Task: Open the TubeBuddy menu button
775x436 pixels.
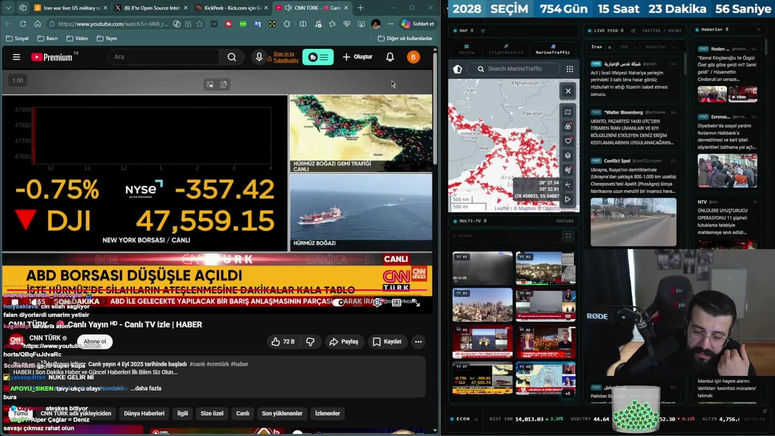Action: 318,57
